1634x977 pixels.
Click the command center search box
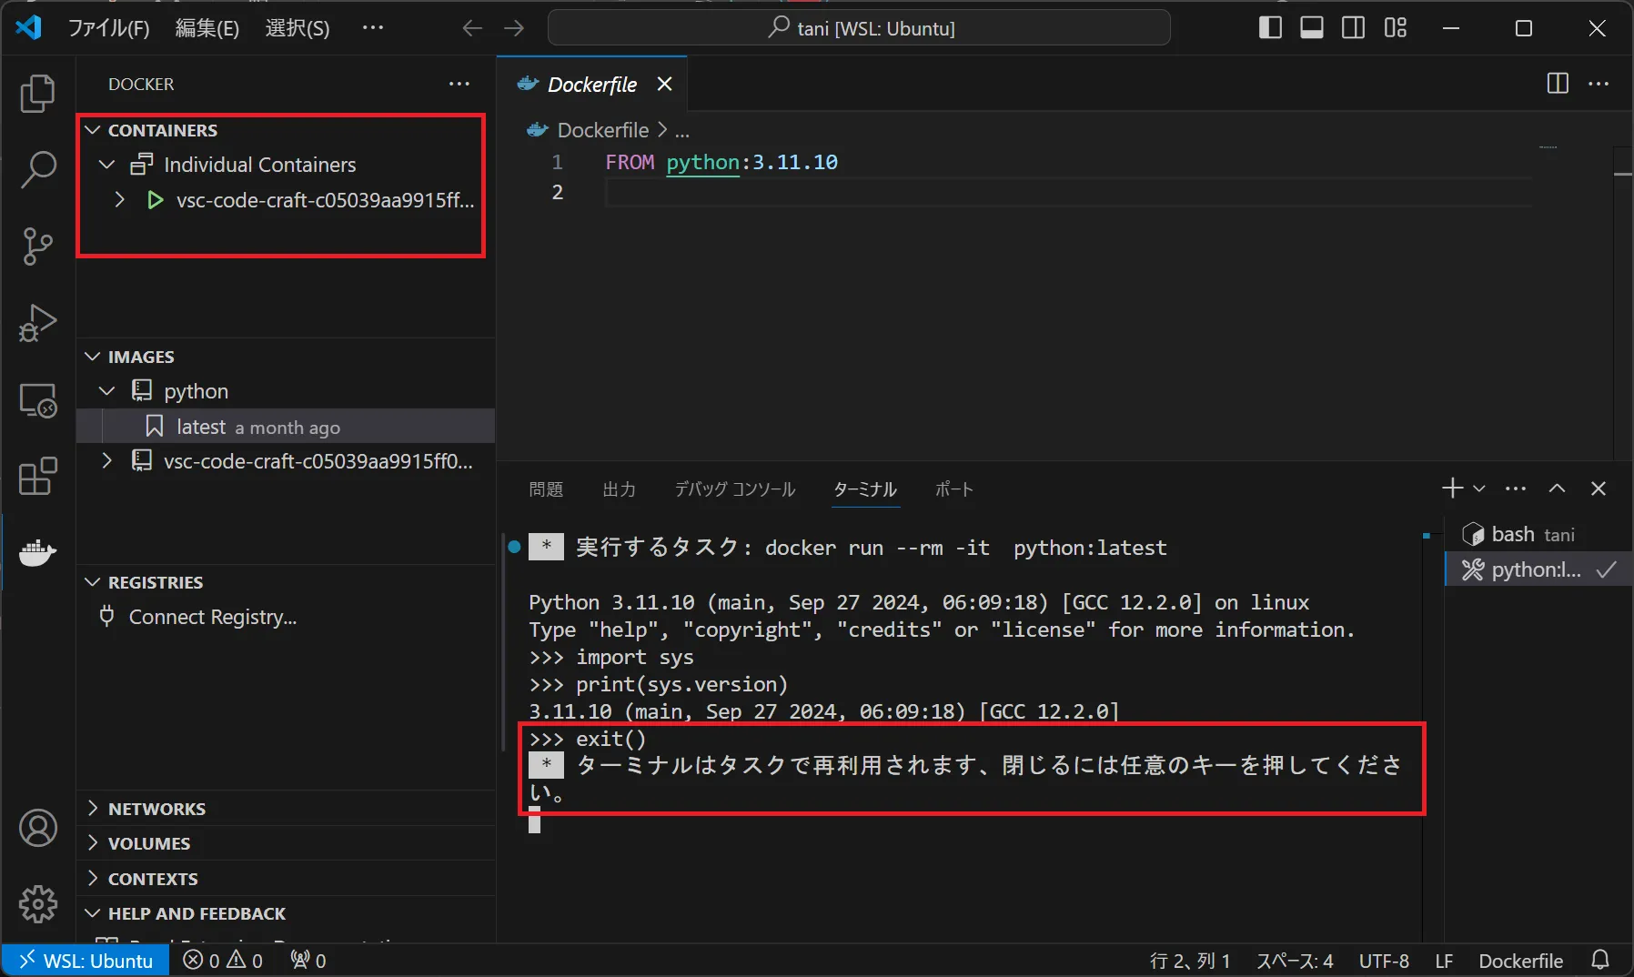859,28
